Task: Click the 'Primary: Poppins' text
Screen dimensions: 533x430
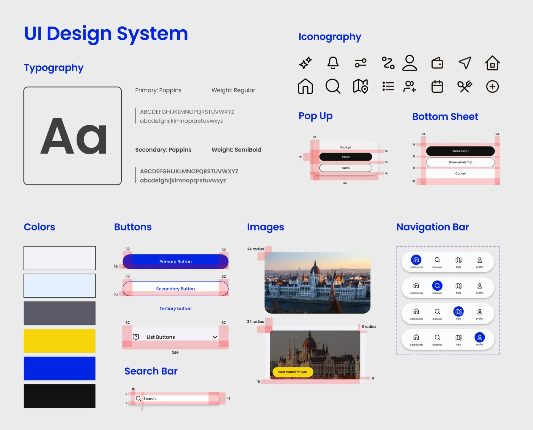Action: point(158,90)
